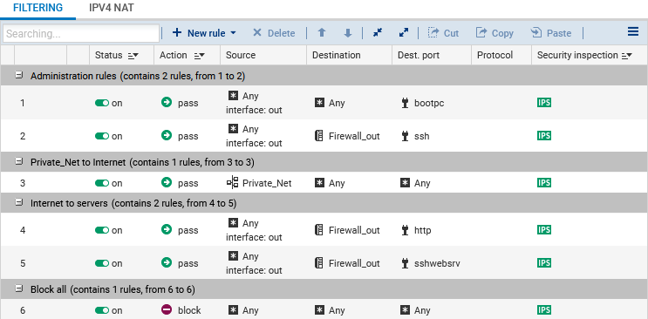Screen dimensions: 648x319
Task: Click pass action icon in rule 3
Action: point(166,182)
